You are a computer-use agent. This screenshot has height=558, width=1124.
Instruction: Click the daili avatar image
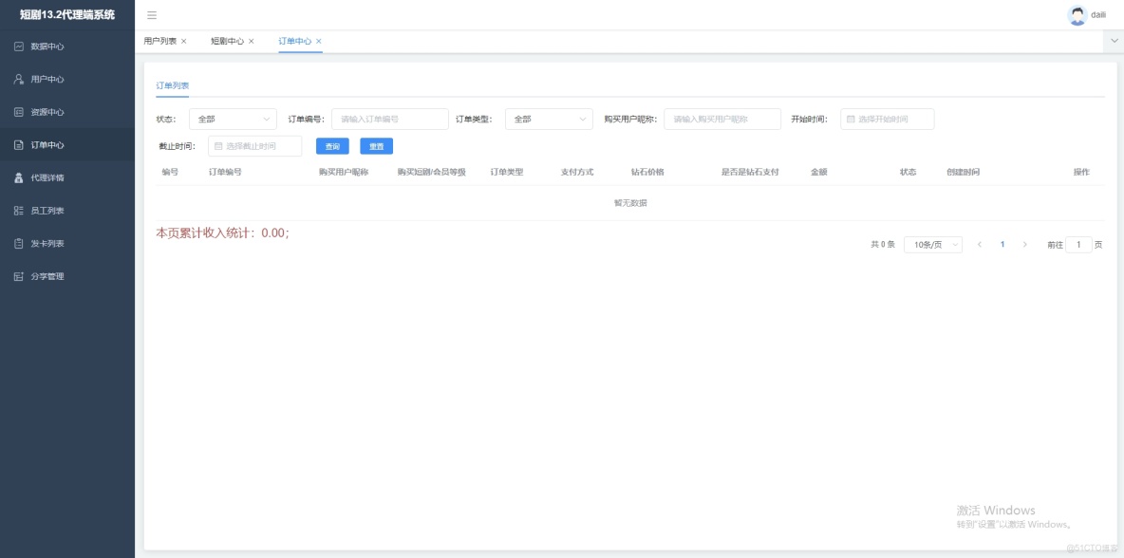pos(1076,14)
